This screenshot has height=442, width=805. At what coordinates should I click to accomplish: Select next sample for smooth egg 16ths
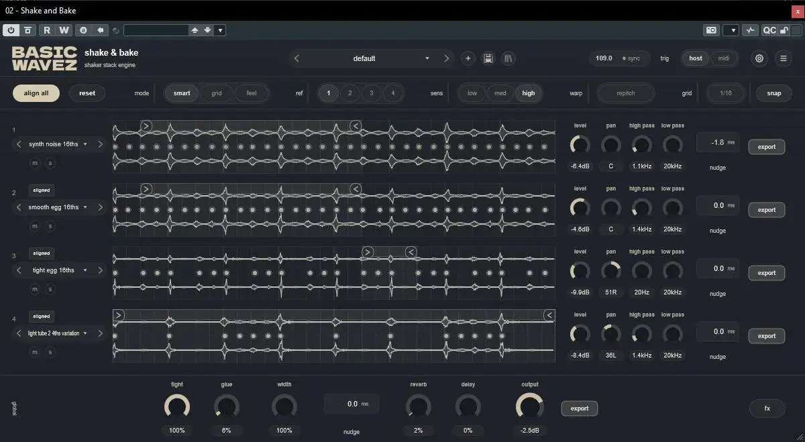[x=100, y=207]
